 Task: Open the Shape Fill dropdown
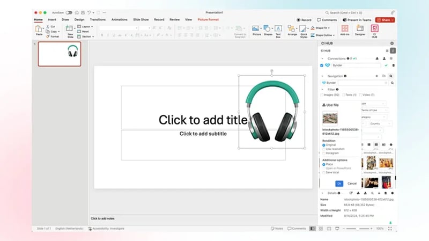point(320,28)
